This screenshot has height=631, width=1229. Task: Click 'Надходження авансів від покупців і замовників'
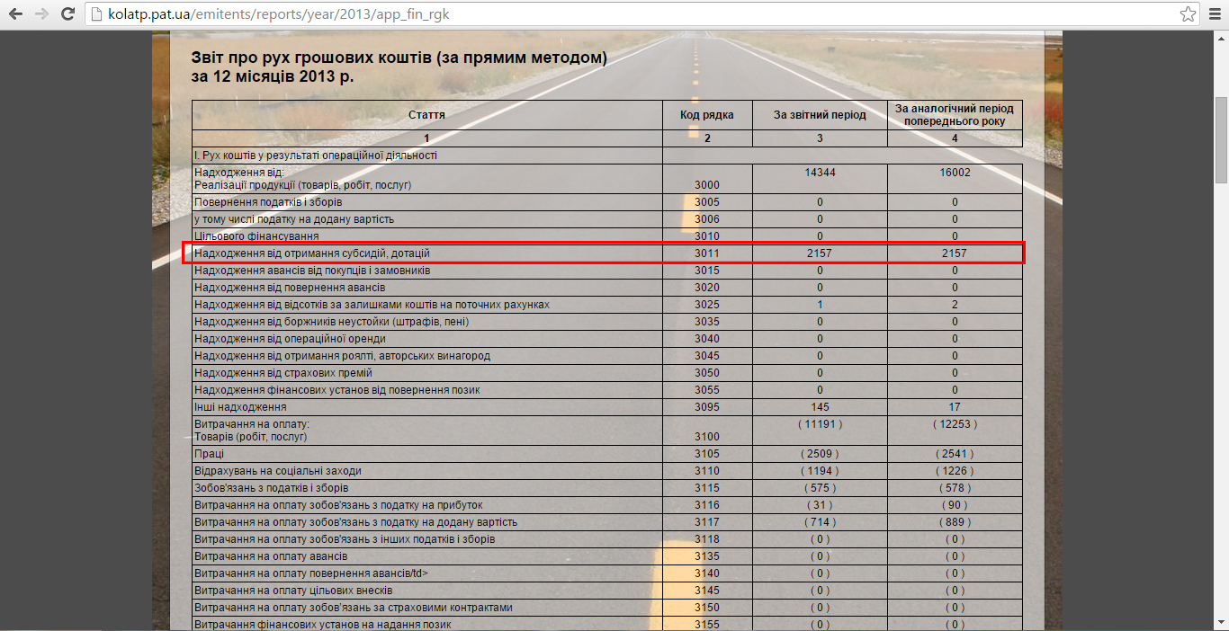[312, 271]
